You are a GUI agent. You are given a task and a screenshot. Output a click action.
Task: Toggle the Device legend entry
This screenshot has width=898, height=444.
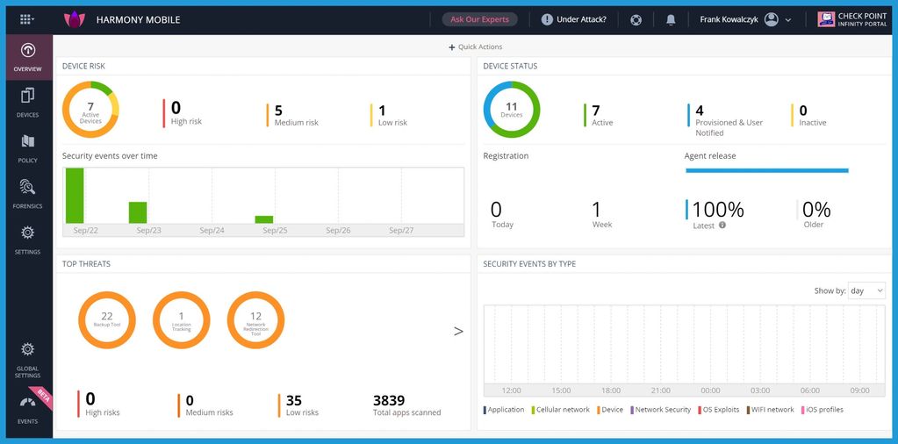pos(610,410)
